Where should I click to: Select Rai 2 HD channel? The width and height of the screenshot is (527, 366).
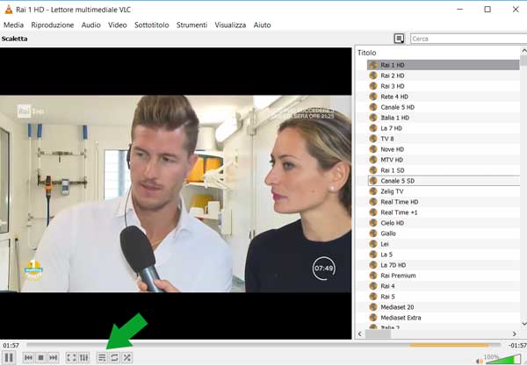pyautogui.click(x=443, y=75)
